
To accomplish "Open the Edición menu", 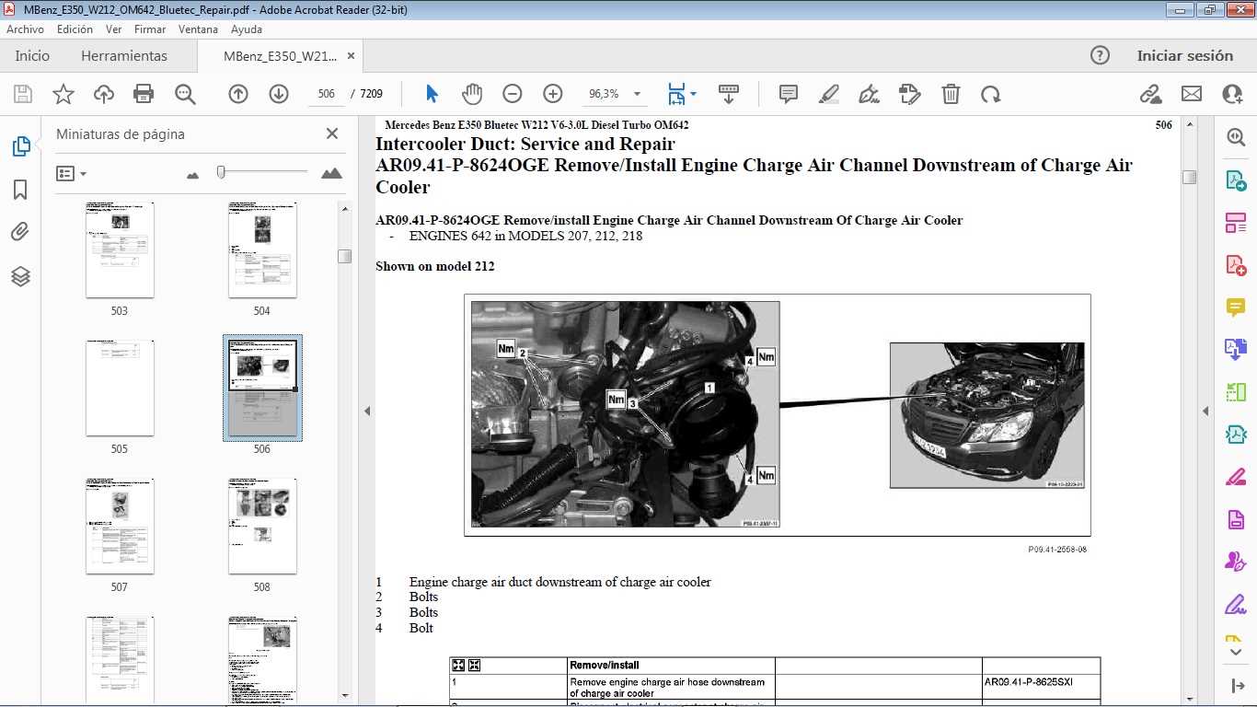I will pos(75,29).
